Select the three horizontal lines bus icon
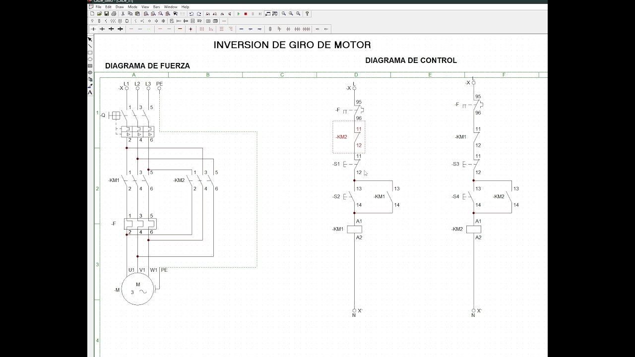This screenshot has height=357, width=635. 222,29
